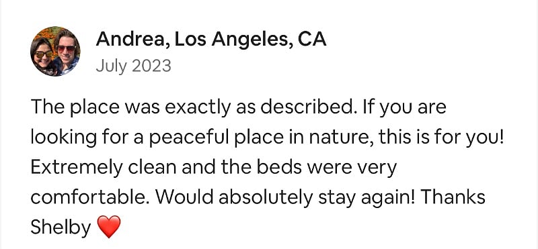
Task: Click the word "Thanks" ending line four
Action: click(x=453, y=197)
